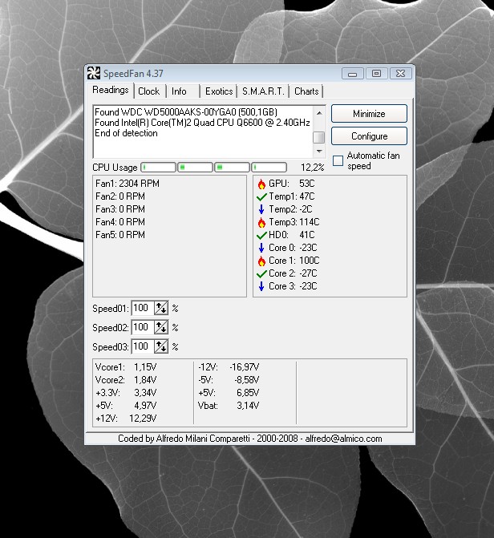Click the third CPU usage bar
This screenshot has width=494, height=538.
pos(233,168)
